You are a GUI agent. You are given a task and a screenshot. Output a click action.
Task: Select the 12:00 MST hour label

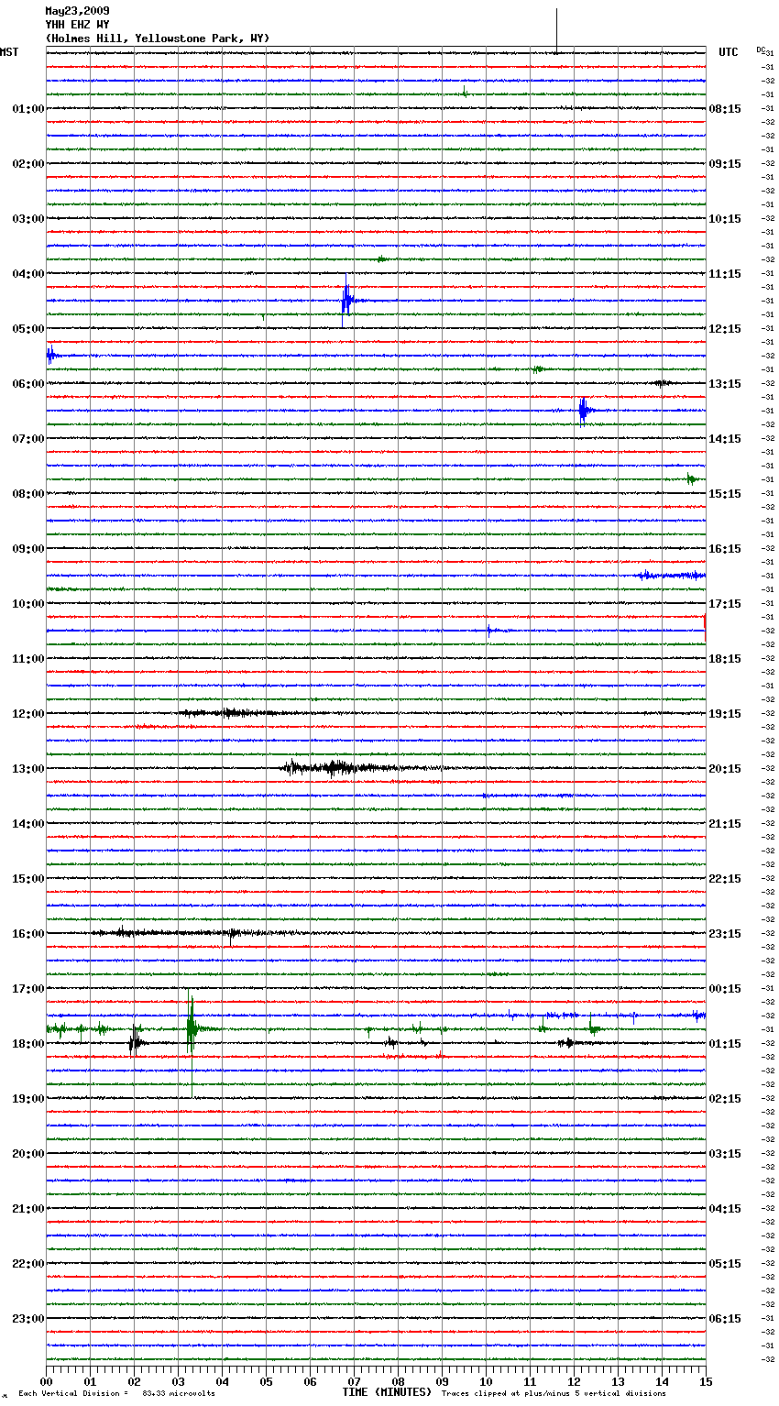[27, 714]
